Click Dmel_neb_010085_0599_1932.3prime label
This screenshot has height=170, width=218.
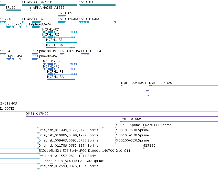pyautogui.click(x=68, y=135)
